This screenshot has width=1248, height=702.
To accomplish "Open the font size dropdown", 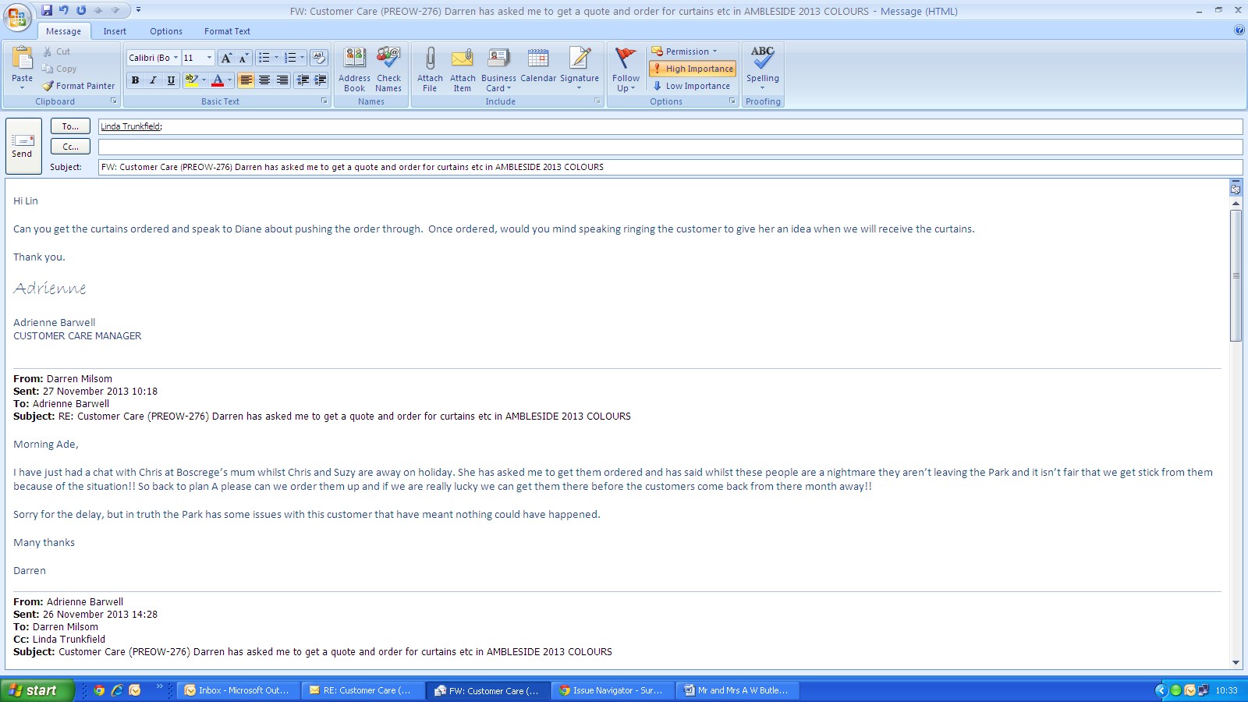I will coord(209,58).
